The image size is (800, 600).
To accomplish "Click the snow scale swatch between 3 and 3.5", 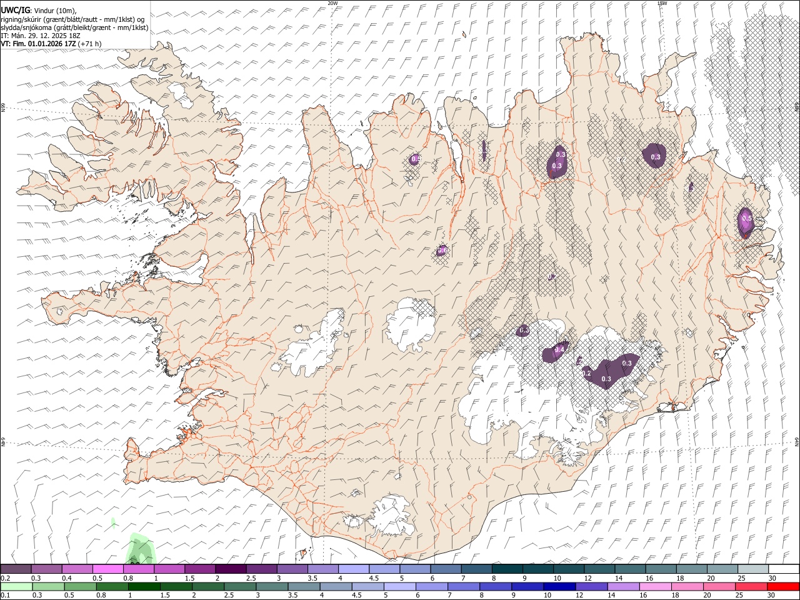I will [292, 569].
